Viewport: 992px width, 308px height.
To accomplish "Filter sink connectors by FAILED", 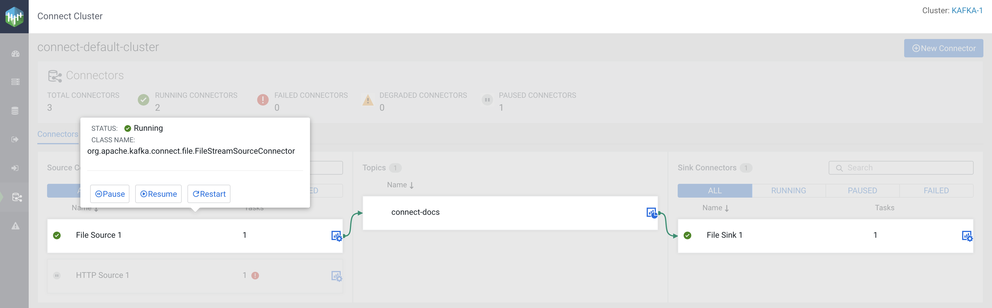I will coord(936,191).
